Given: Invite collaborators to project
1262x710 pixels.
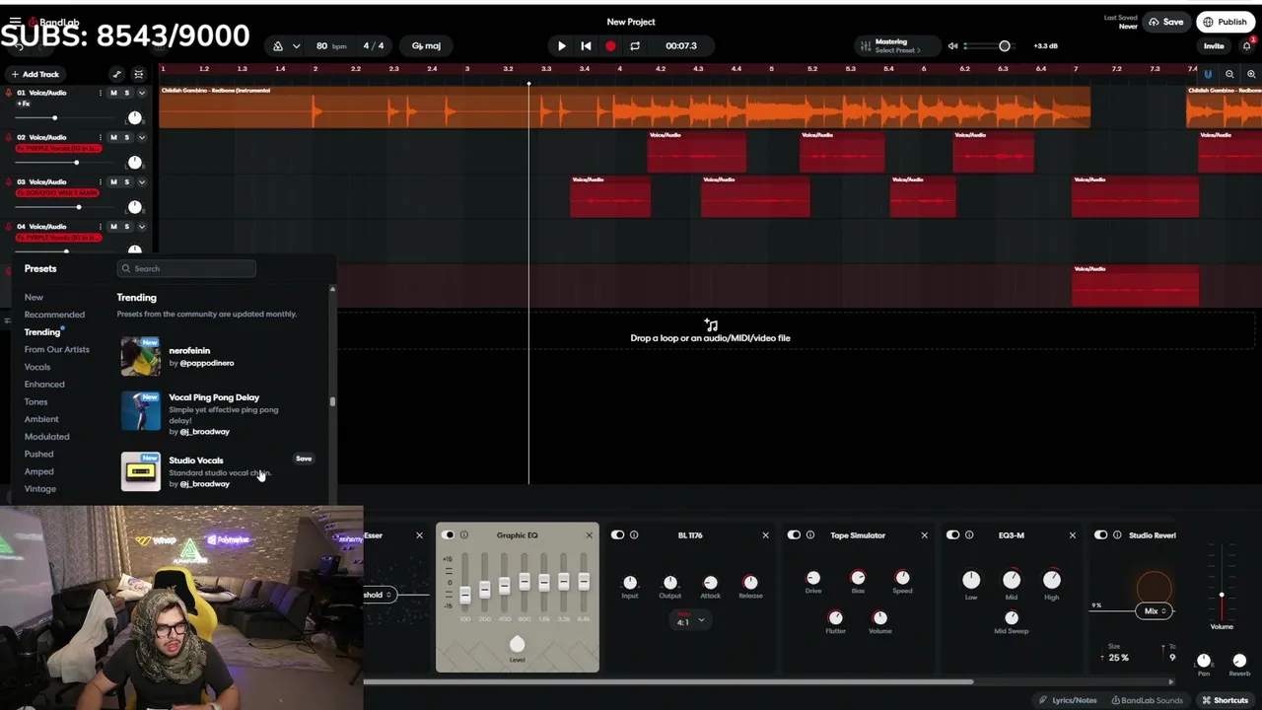Looking at the screenshot, I should pos(1214,45).
